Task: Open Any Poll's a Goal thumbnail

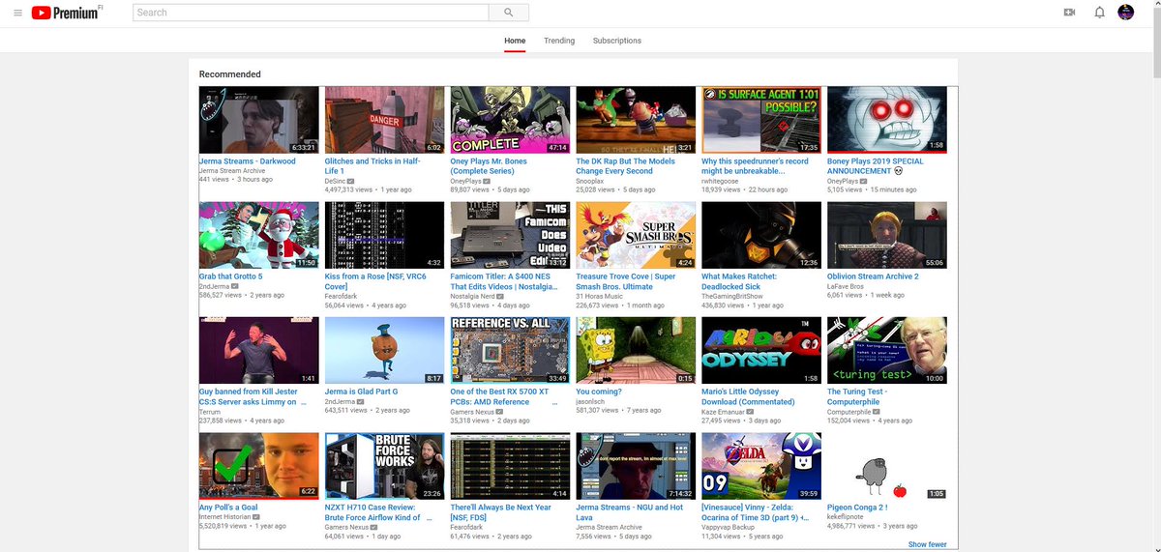Action: tap(258, 465)
